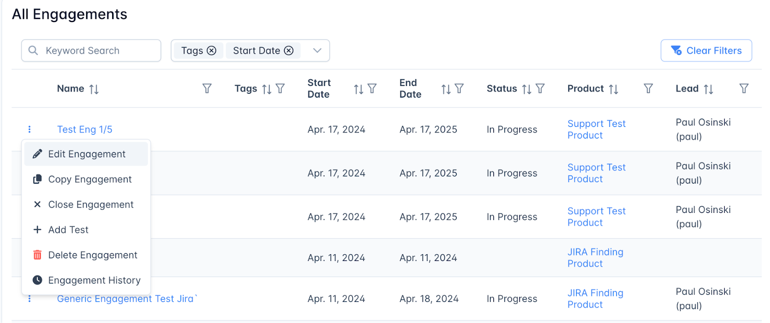Sort by the Lead column arrows
Screen dimensions: 770x323
708,89
